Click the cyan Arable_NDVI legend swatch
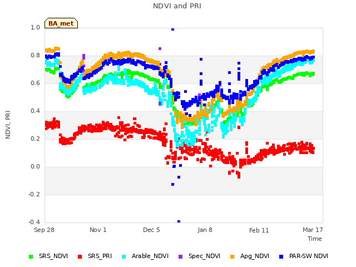 click(x=123, y=257)
